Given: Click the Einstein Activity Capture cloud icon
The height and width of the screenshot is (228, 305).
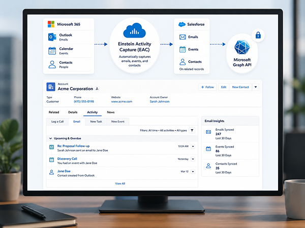Looking at the screenshot, I should [x=134, y=30].
